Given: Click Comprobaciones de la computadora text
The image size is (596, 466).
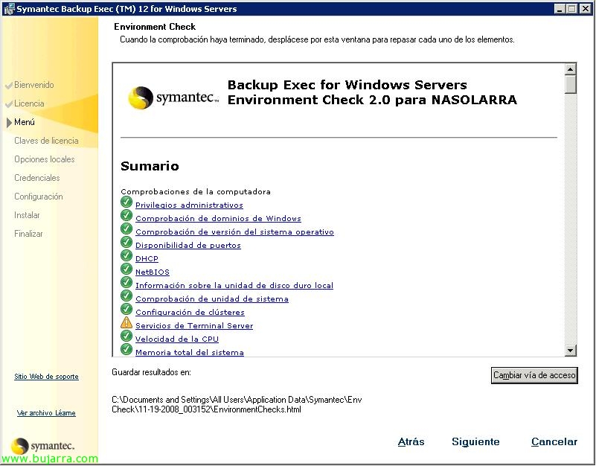Looking at the screenshot, I should [196, 191].
